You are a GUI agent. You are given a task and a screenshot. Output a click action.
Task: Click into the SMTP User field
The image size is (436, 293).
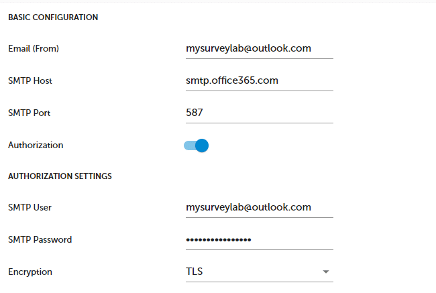point(259,207)
